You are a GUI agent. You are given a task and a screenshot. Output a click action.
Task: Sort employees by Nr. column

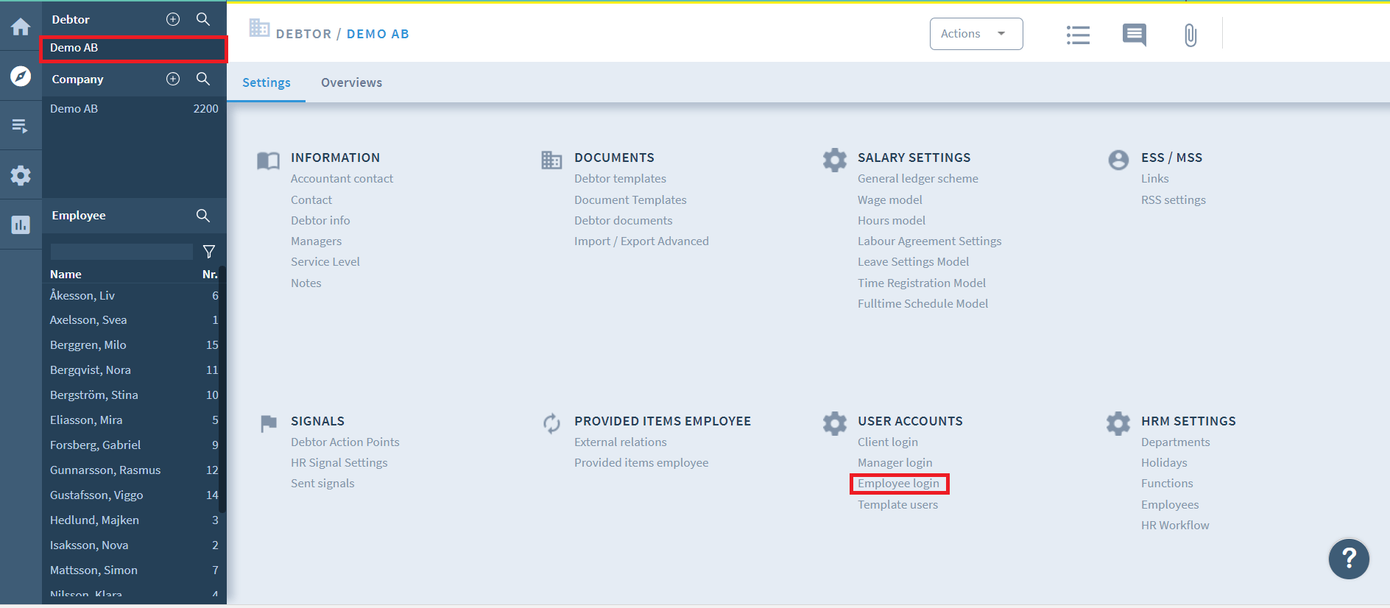(x=210, y=275)
